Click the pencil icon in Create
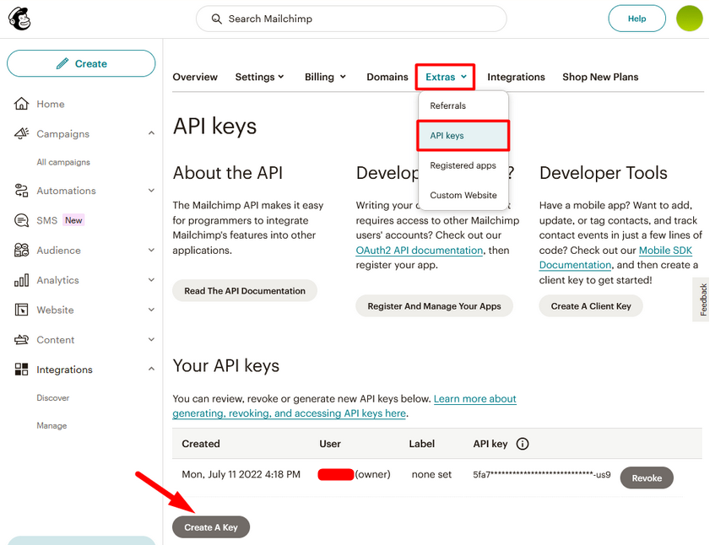The height and width of the screenshot is (545, 715). 62,64
